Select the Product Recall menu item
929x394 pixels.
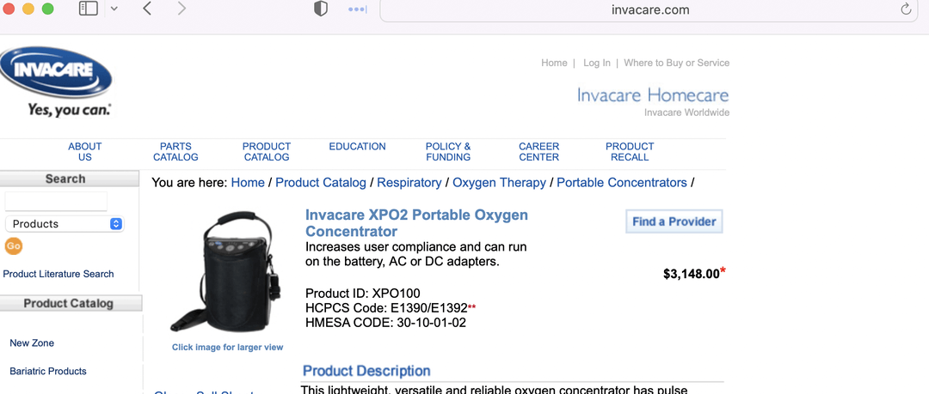(x=630, y=152)
